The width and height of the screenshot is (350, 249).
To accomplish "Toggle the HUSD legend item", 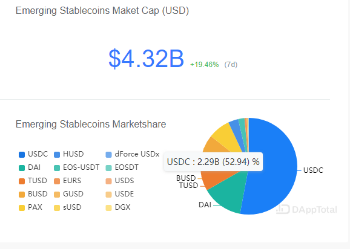I will click(69, 154).
